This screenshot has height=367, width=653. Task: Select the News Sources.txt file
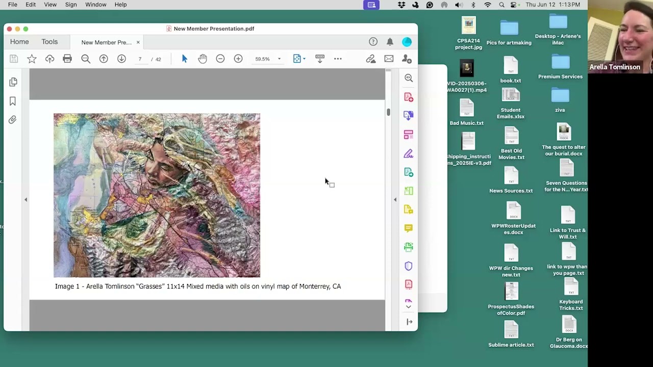coord(511,180)
